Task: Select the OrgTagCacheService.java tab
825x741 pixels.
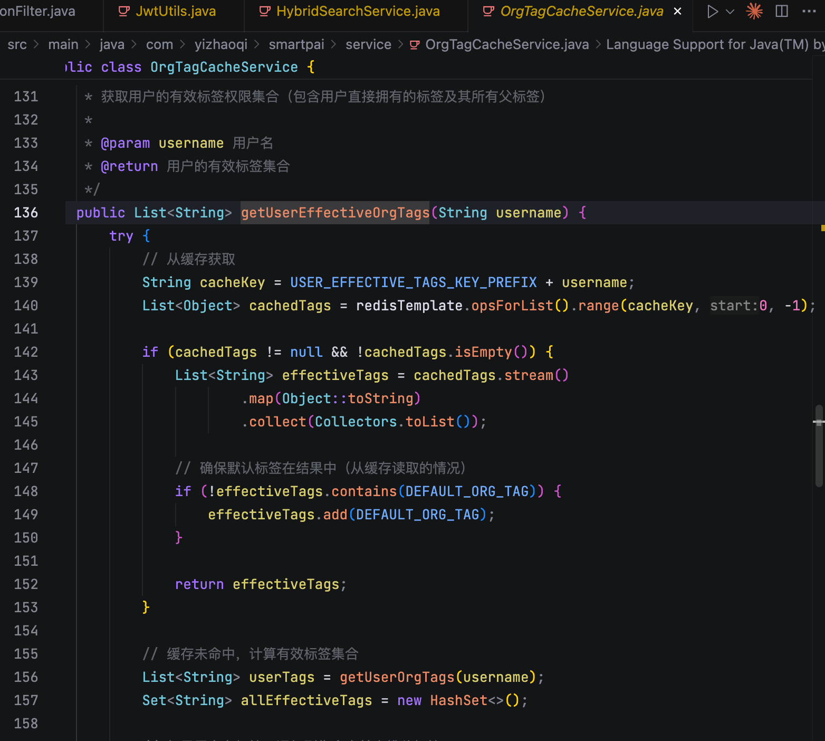Action: tap(581, 11)
